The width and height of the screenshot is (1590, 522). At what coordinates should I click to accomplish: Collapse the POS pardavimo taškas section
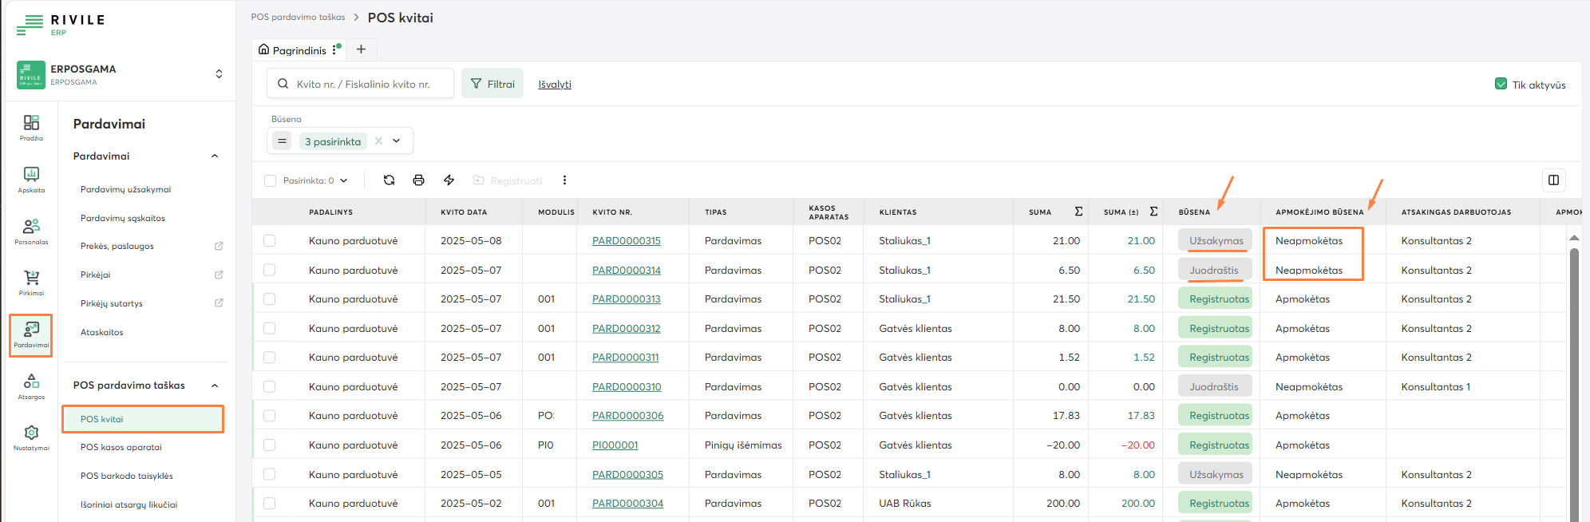215,386
